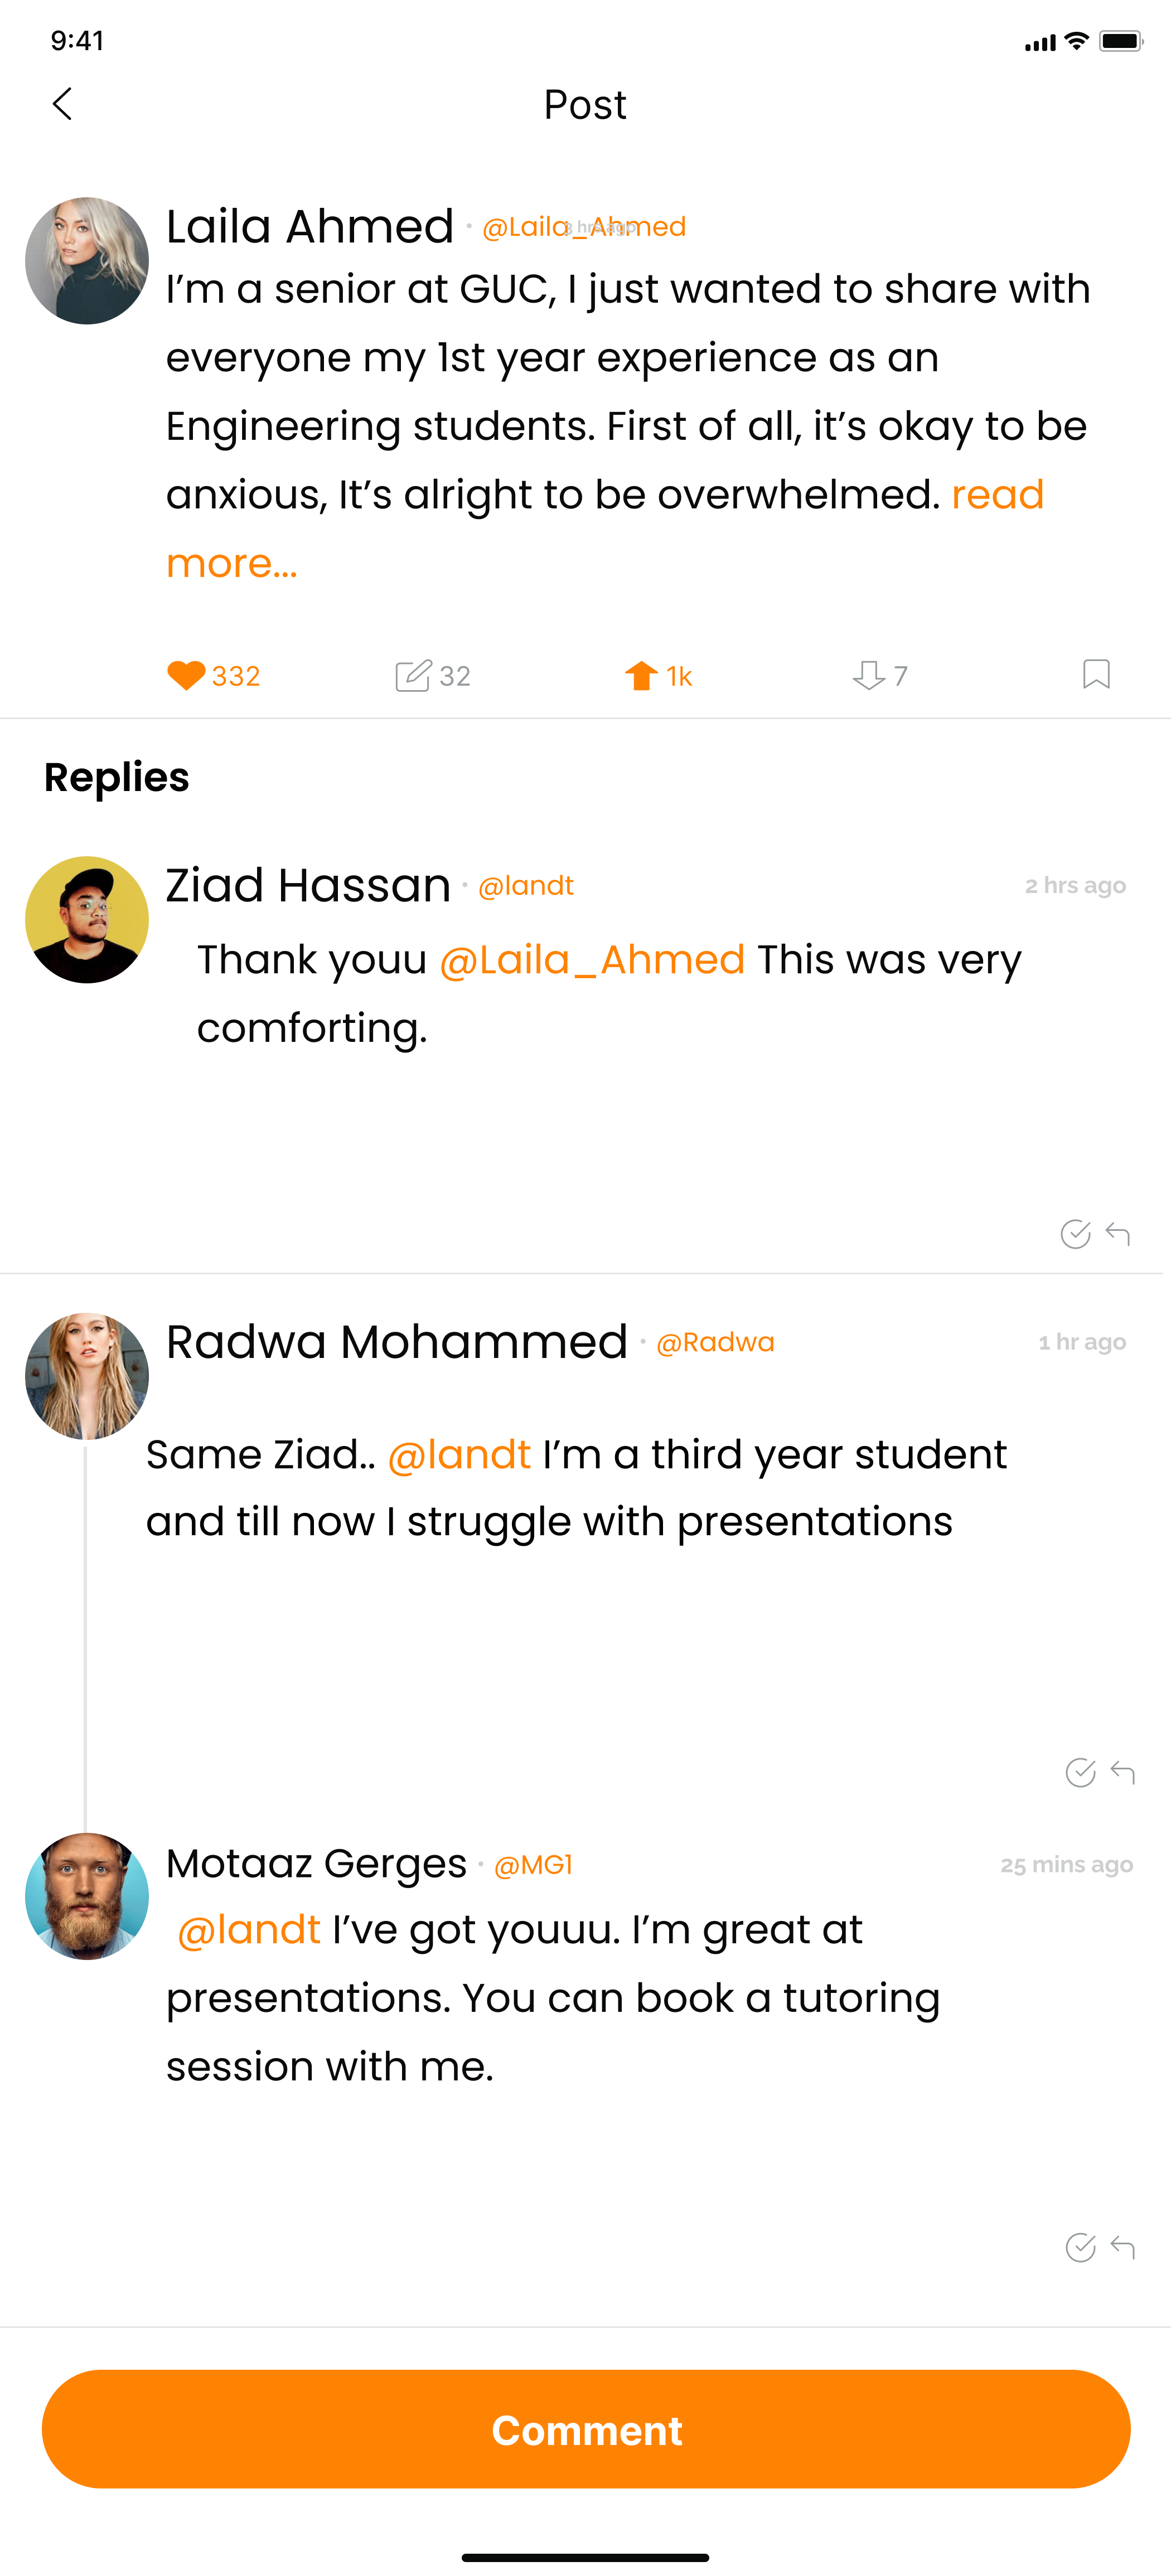
Task: Upvote Laila Ahmed's post
Action: pyautogui.click(x=641, y=676)
